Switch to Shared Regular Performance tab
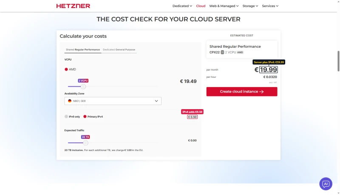 [83, 49]
